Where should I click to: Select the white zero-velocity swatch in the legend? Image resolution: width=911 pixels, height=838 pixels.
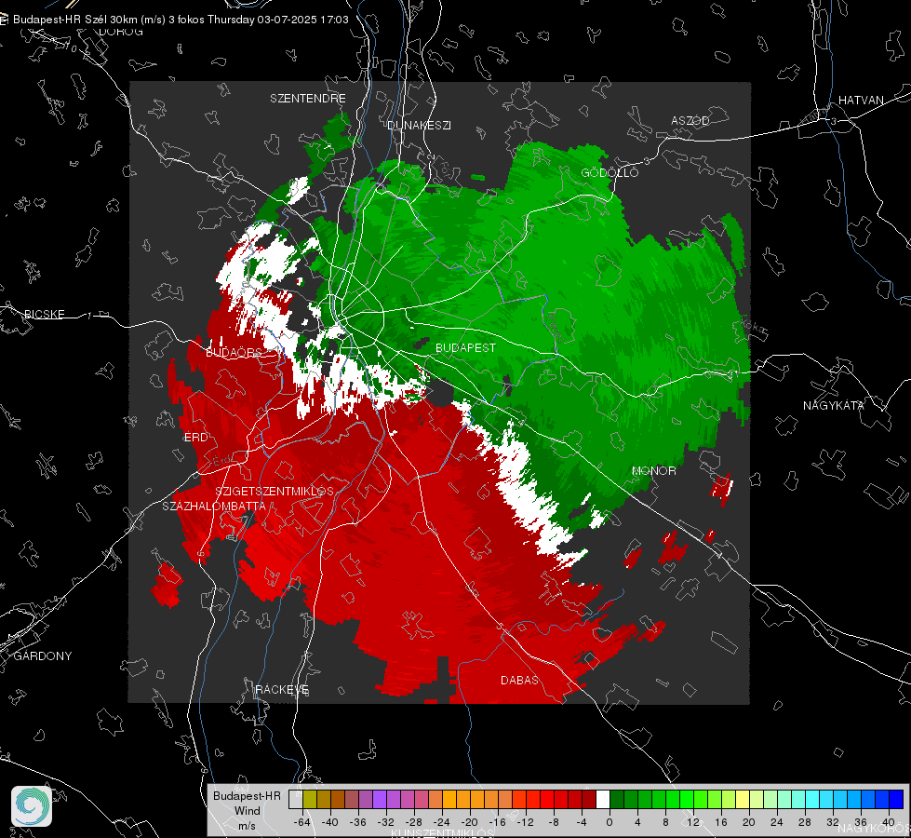[603, 799]
